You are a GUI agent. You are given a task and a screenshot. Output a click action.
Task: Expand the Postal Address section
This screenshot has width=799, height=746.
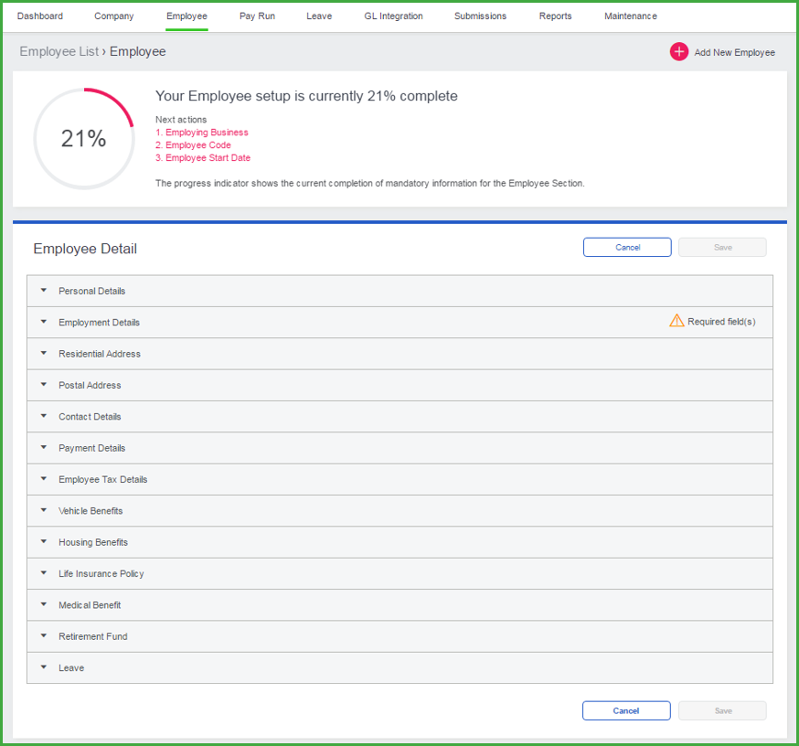coord(90,386)
